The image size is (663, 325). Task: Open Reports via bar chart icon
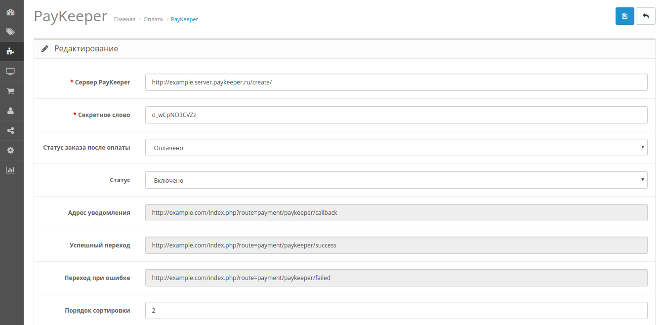click(10, 170)
